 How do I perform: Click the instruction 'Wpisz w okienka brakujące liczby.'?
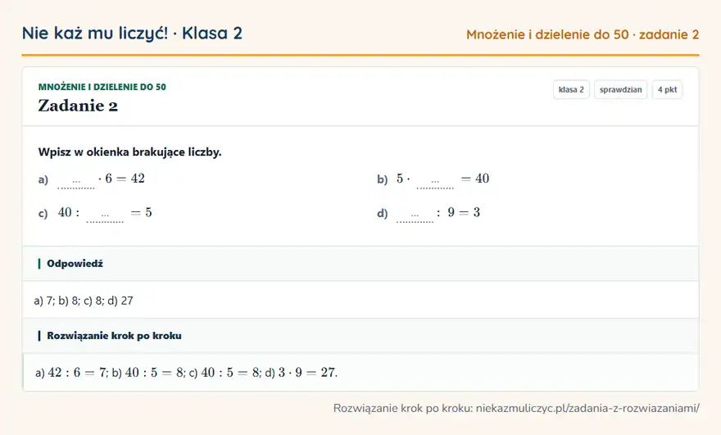129,152
